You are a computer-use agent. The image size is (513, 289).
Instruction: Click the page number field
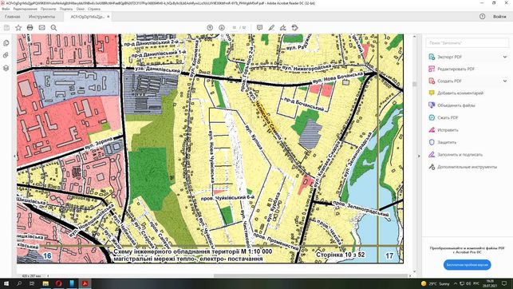(235, 28)
